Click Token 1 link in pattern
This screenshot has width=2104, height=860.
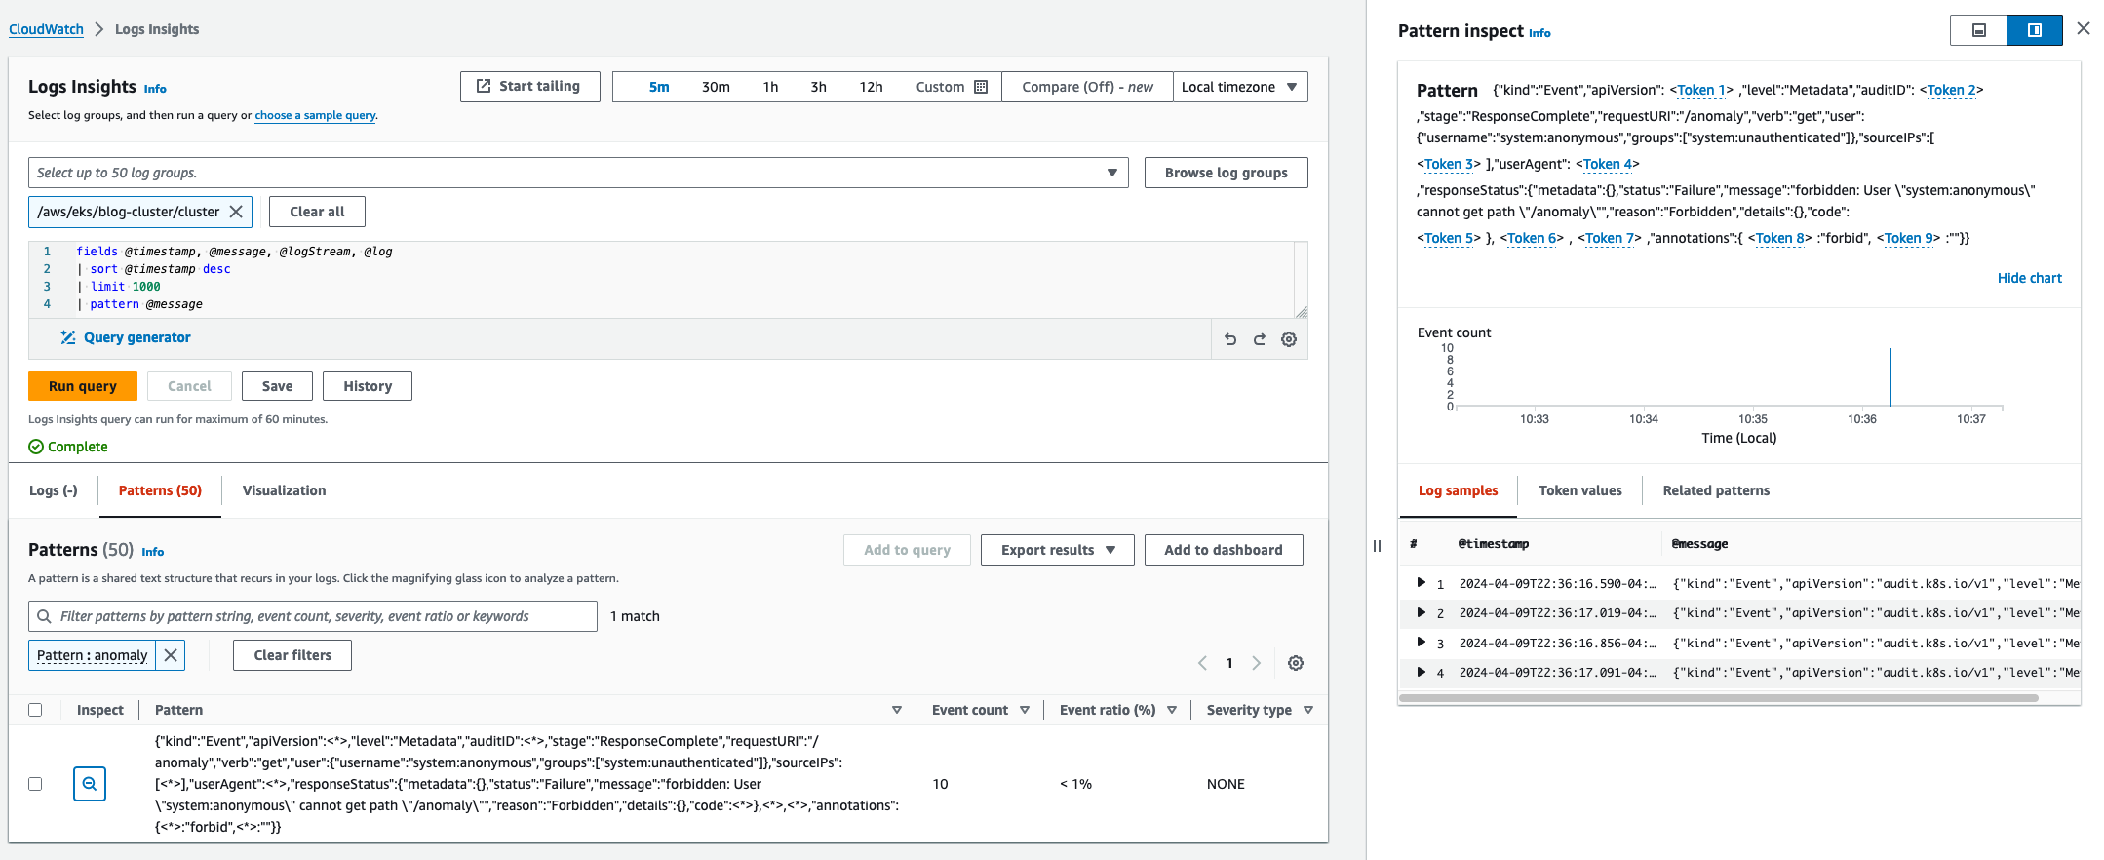tap(1701, 90)
